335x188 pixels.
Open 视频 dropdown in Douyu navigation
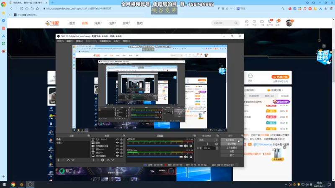coord(112,23)
